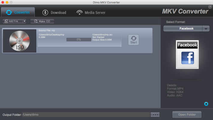213x120 pixels.
Task: Switch to the Converter tab
Action: pyautogui.click(x=18, y=12)
